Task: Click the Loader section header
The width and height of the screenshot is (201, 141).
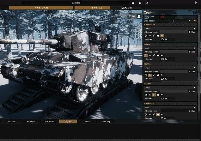Action: (170, 84)
